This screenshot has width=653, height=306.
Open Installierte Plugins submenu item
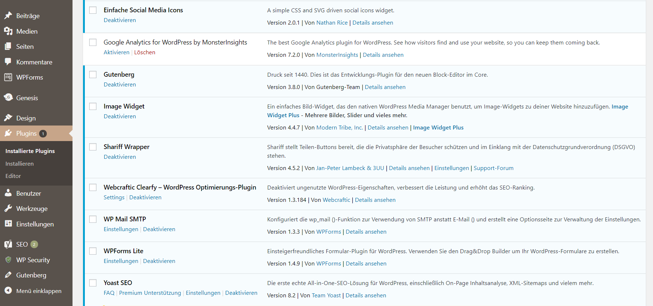point(30,151)
